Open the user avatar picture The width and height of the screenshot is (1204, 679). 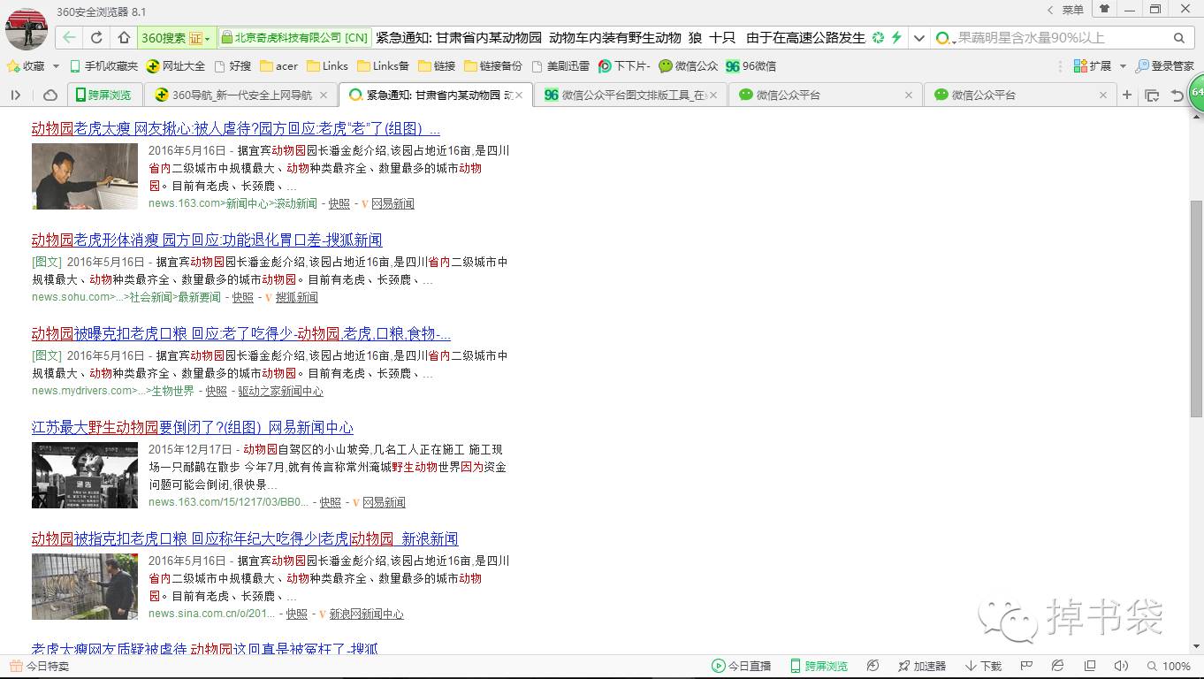(27, 29)
